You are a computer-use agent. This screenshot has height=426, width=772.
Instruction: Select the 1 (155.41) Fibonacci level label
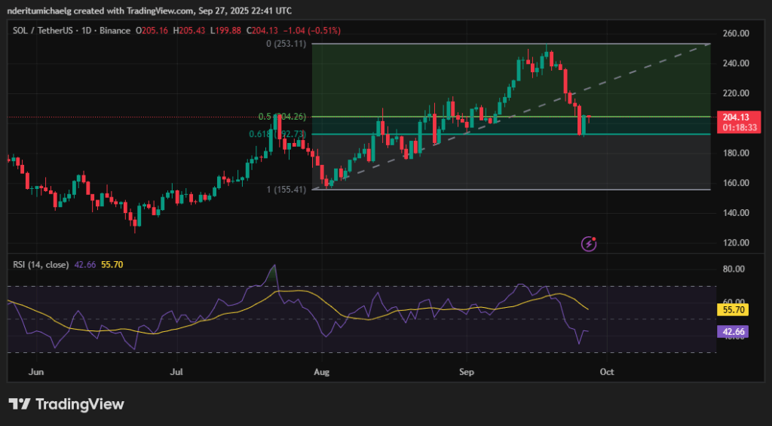286,190
